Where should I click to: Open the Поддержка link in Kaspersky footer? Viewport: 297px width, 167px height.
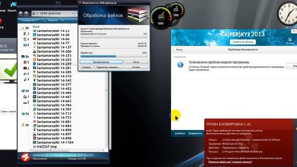pos(195,133)
